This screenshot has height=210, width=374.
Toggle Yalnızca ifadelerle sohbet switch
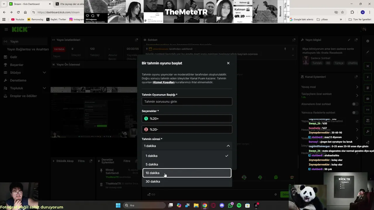355,113
